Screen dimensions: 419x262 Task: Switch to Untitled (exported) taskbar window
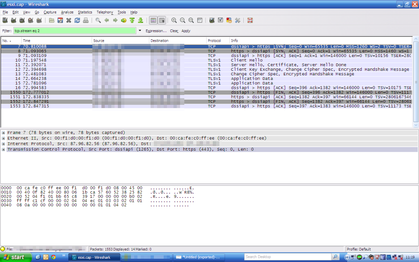pos(198,257)
